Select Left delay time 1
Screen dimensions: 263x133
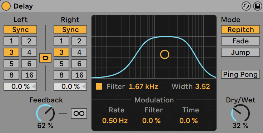click(11, 41)
